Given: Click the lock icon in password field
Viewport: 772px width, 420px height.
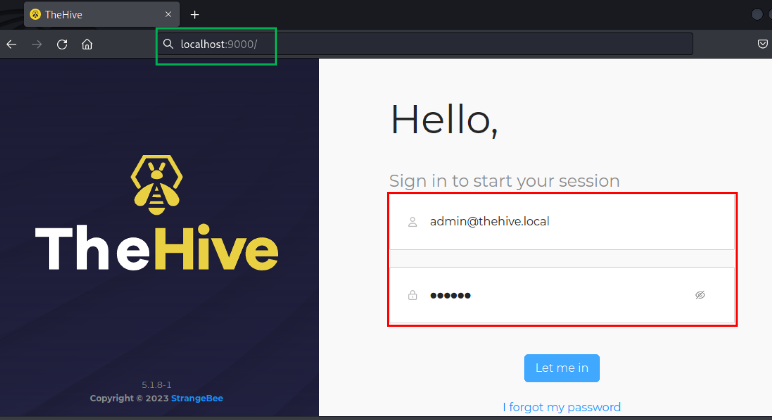Looking at the screenshot, I should 413,295.
